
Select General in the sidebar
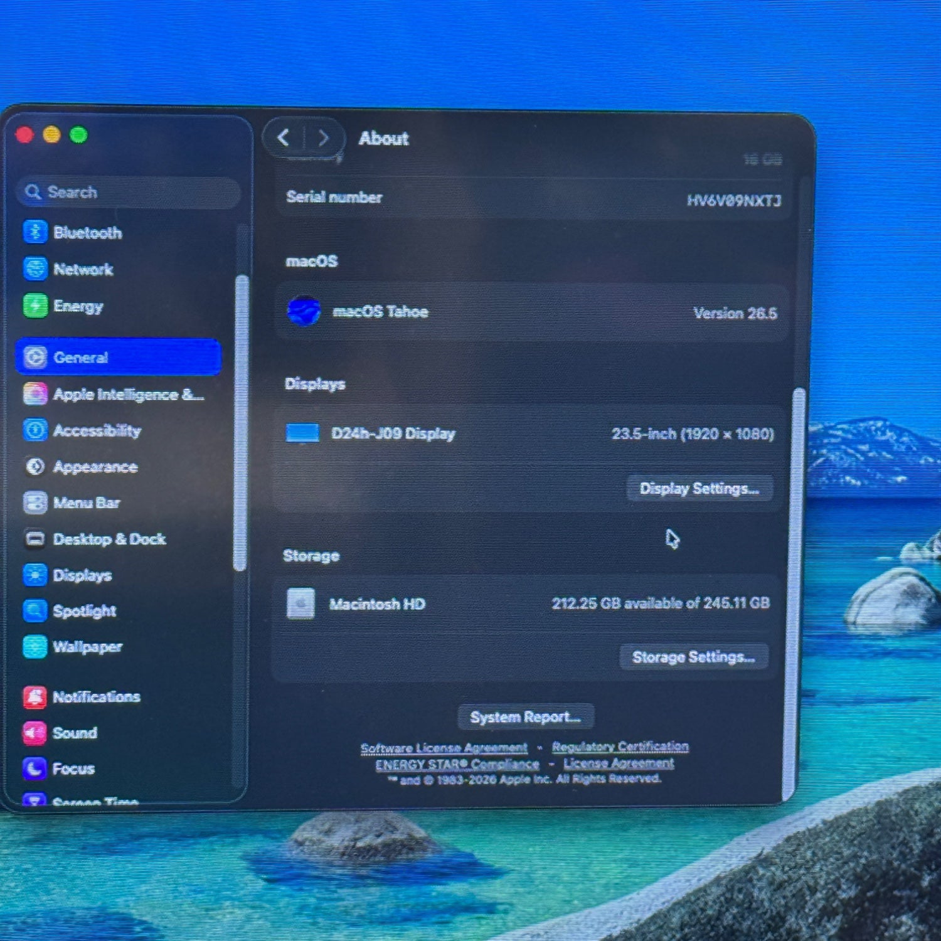[x=119, y=357]
